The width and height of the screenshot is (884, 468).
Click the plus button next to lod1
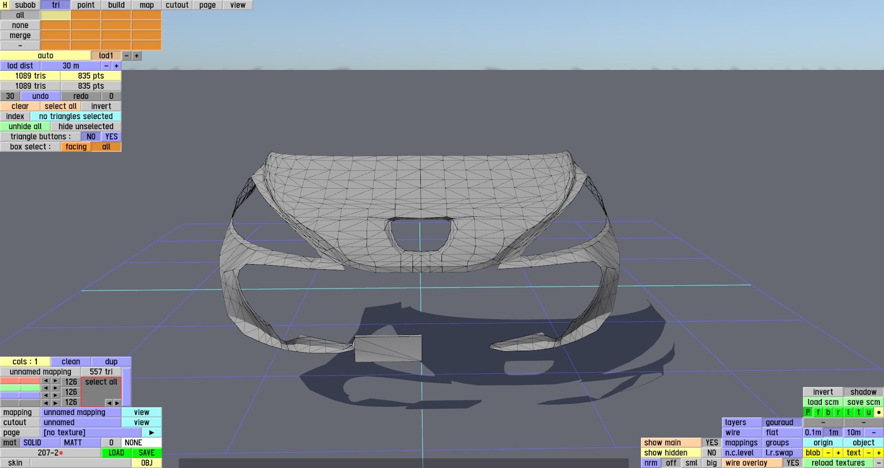click(137, 56)
